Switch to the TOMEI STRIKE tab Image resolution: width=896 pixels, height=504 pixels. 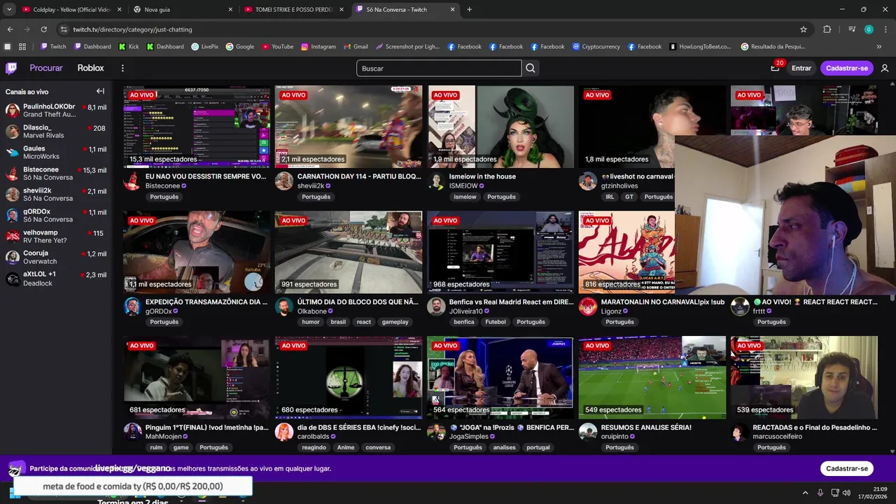[x=293, y=10]
